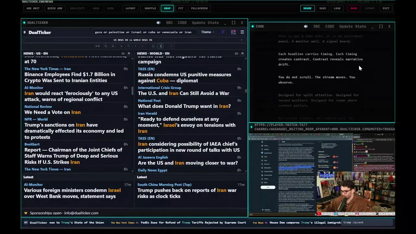
Task: Select CODE tab in CODE unit header
Action: pyautogui.click(x=330, y=26)
